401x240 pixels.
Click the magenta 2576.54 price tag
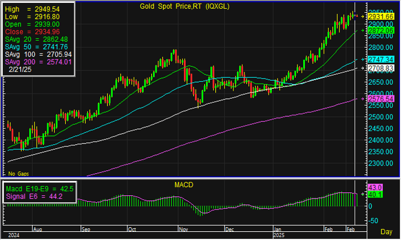[x=382, y=99]
